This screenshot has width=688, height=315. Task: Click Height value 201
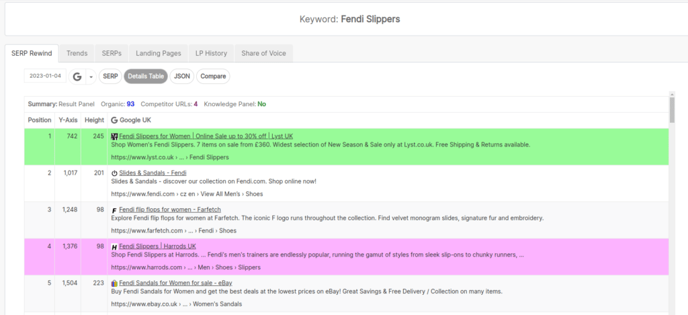(x=99, y=173)
